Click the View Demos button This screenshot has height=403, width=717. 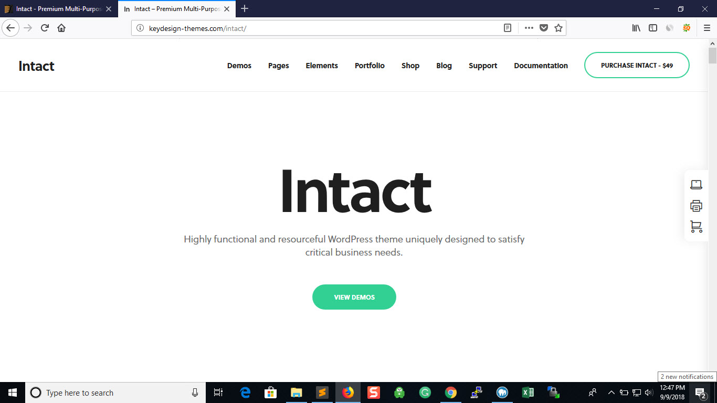pyautogui.click(x=354, y=297)
